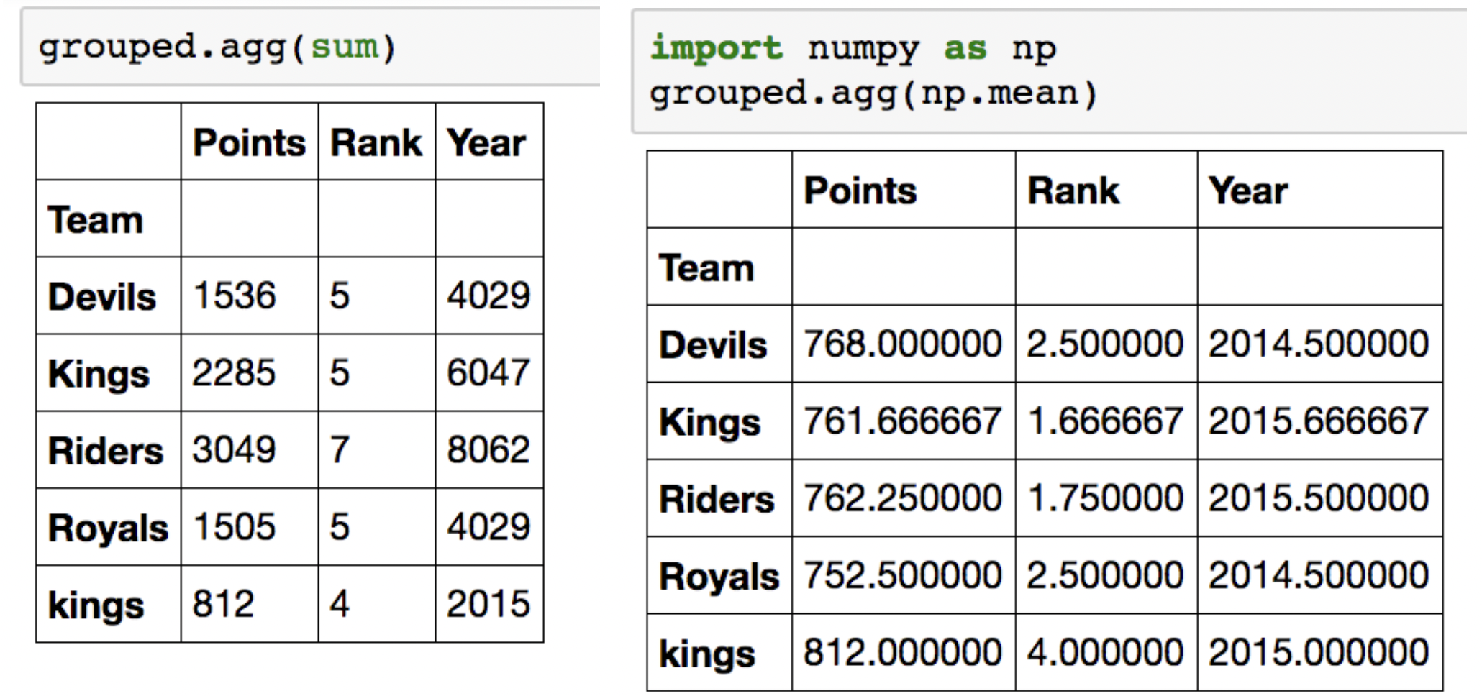Screen dimensions: 1482x696
Task: Select Points header in sum table
Action: coord(249,142)
